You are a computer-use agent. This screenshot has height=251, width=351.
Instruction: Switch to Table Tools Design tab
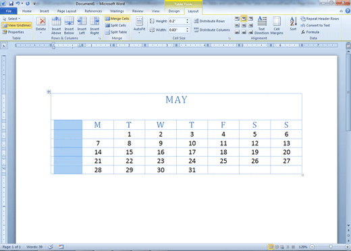pos(174,11)
